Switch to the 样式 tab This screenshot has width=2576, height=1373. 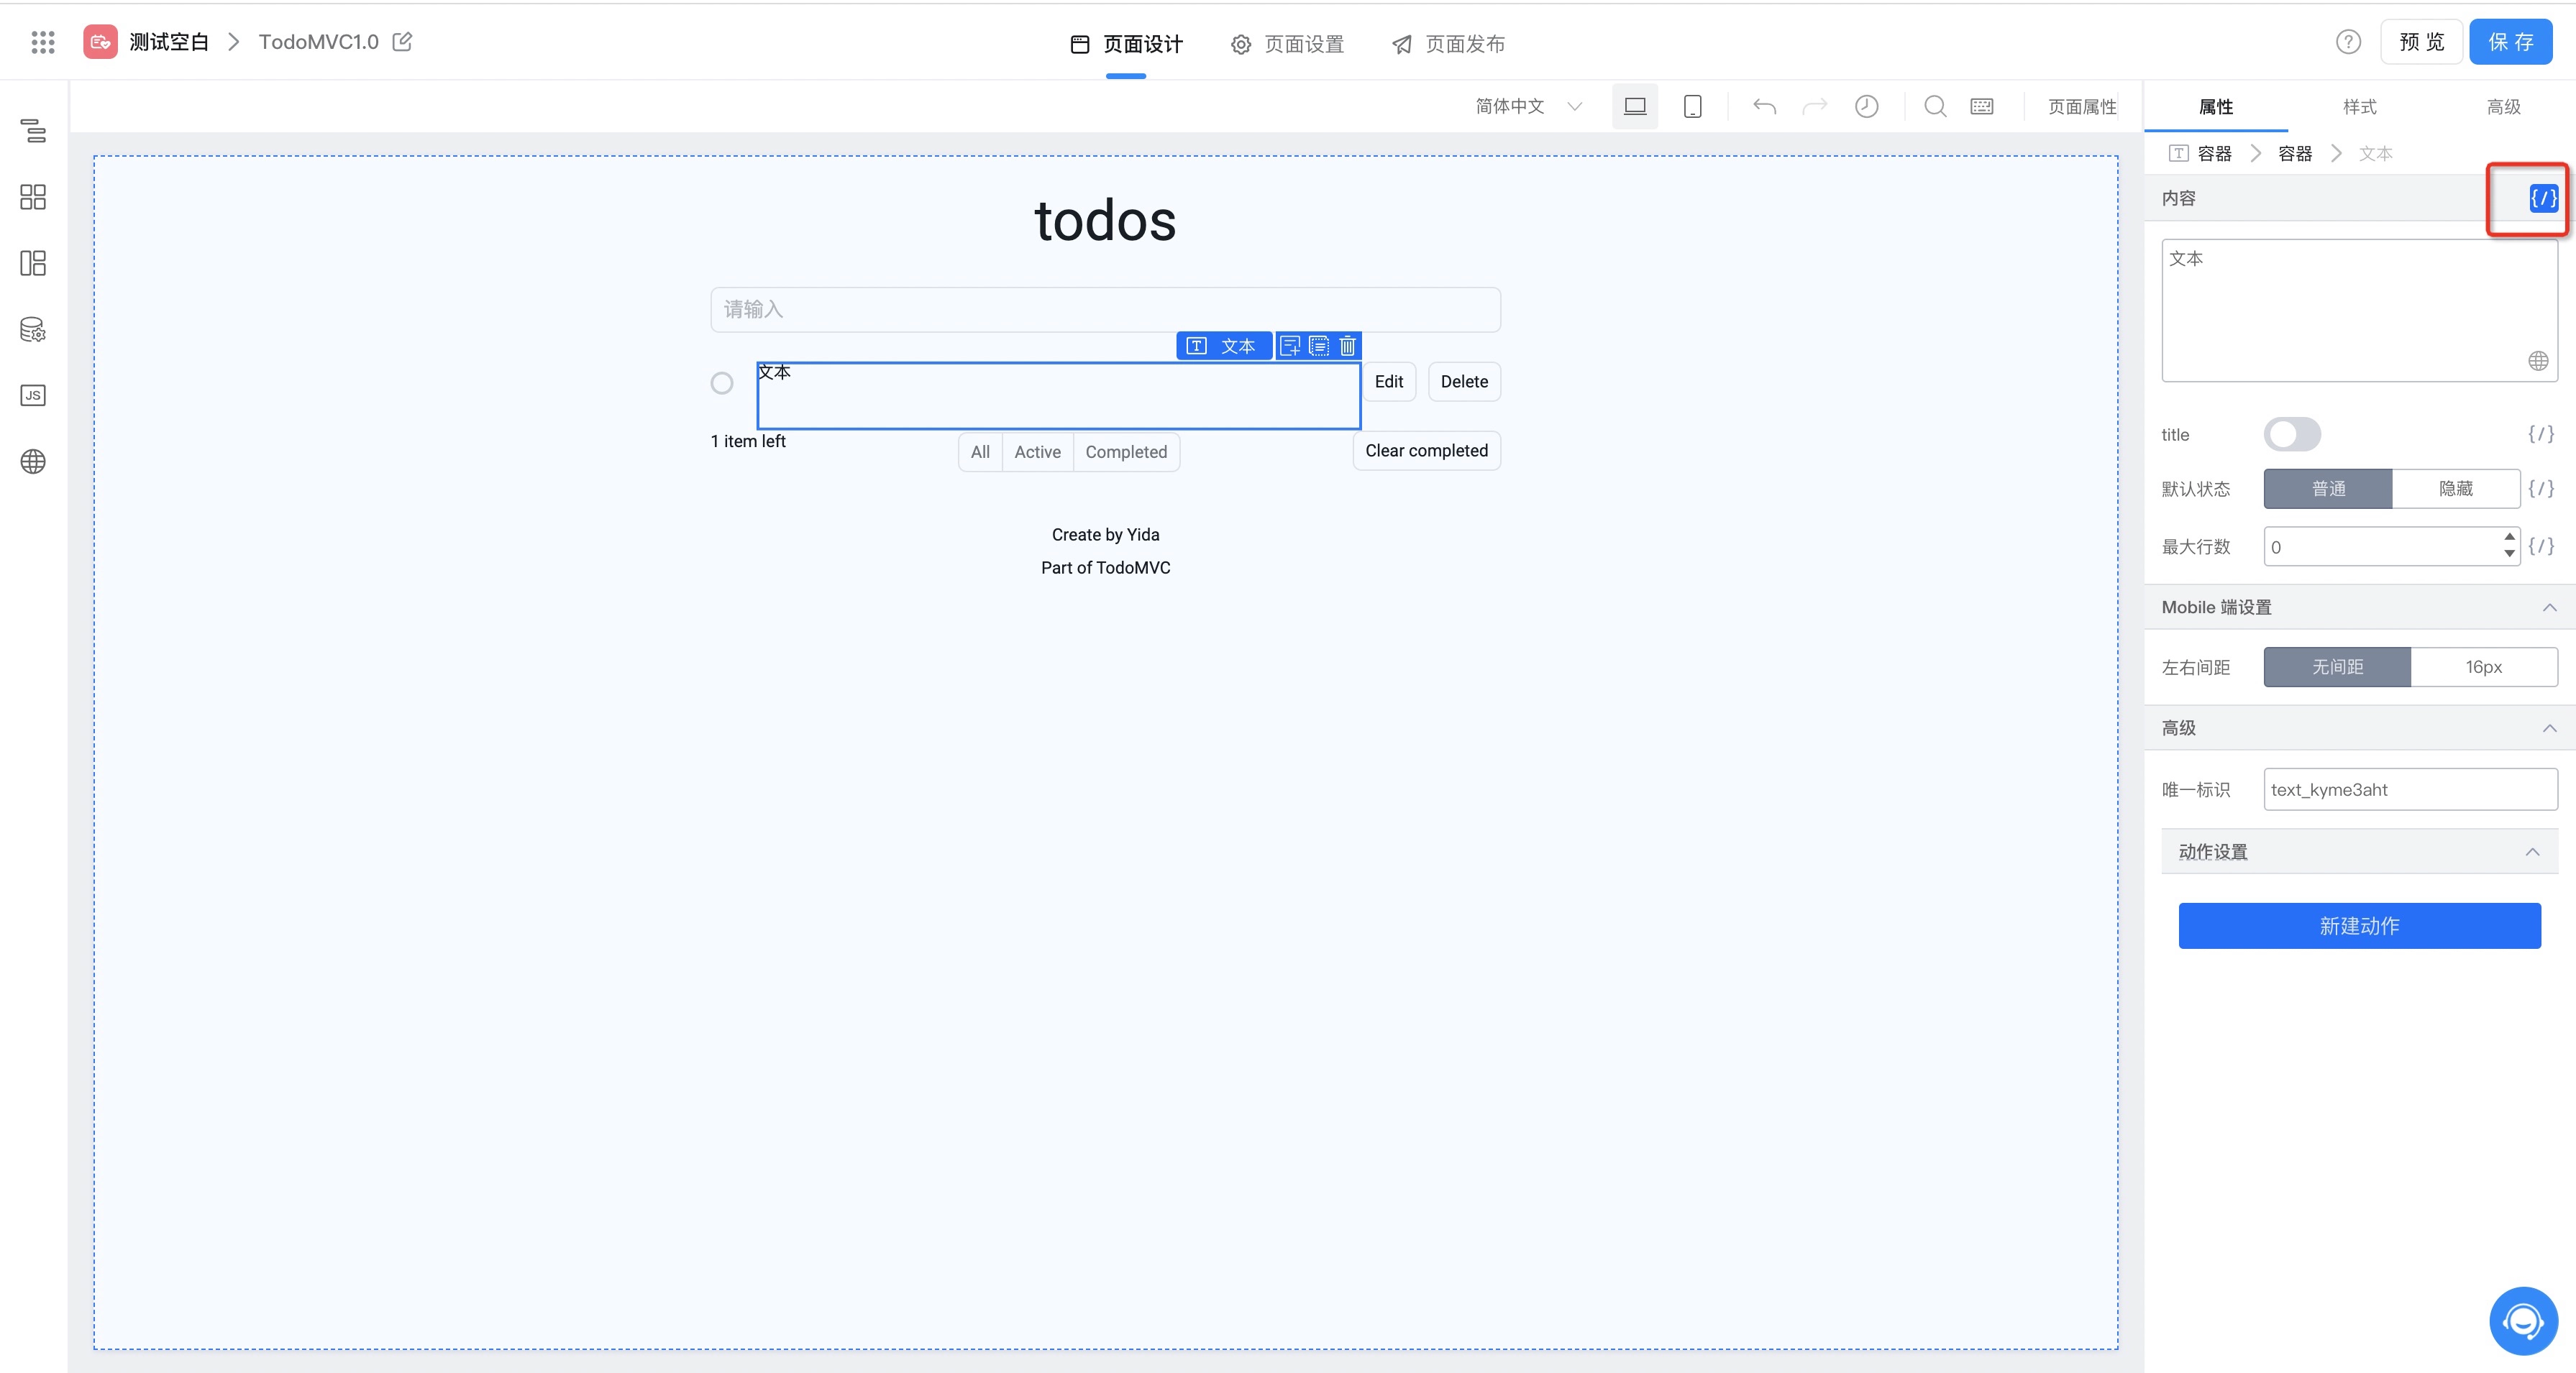pyautogui.click(x=2359, y=107)
